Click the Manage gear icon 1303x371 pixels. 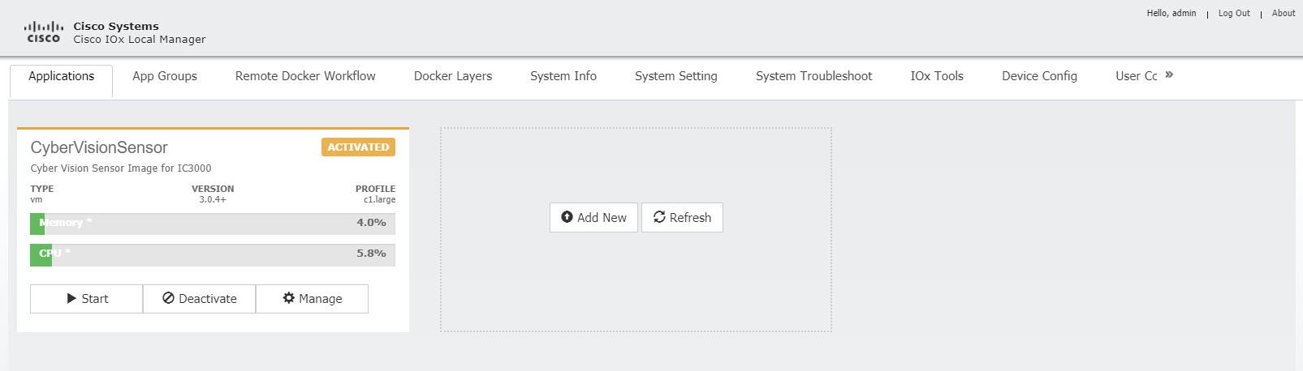288,298
